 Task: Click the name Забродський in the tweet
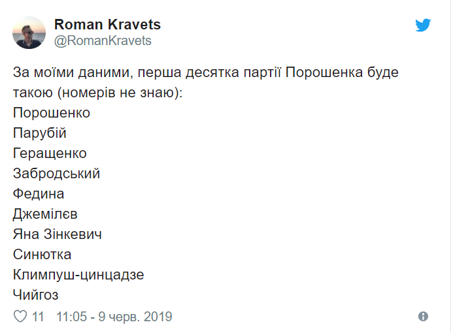coord(56,174)
